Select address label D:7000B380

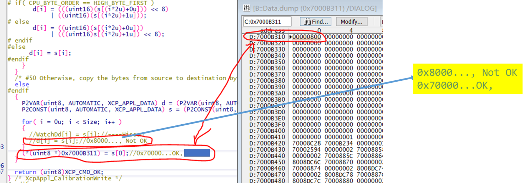(267, 81)
